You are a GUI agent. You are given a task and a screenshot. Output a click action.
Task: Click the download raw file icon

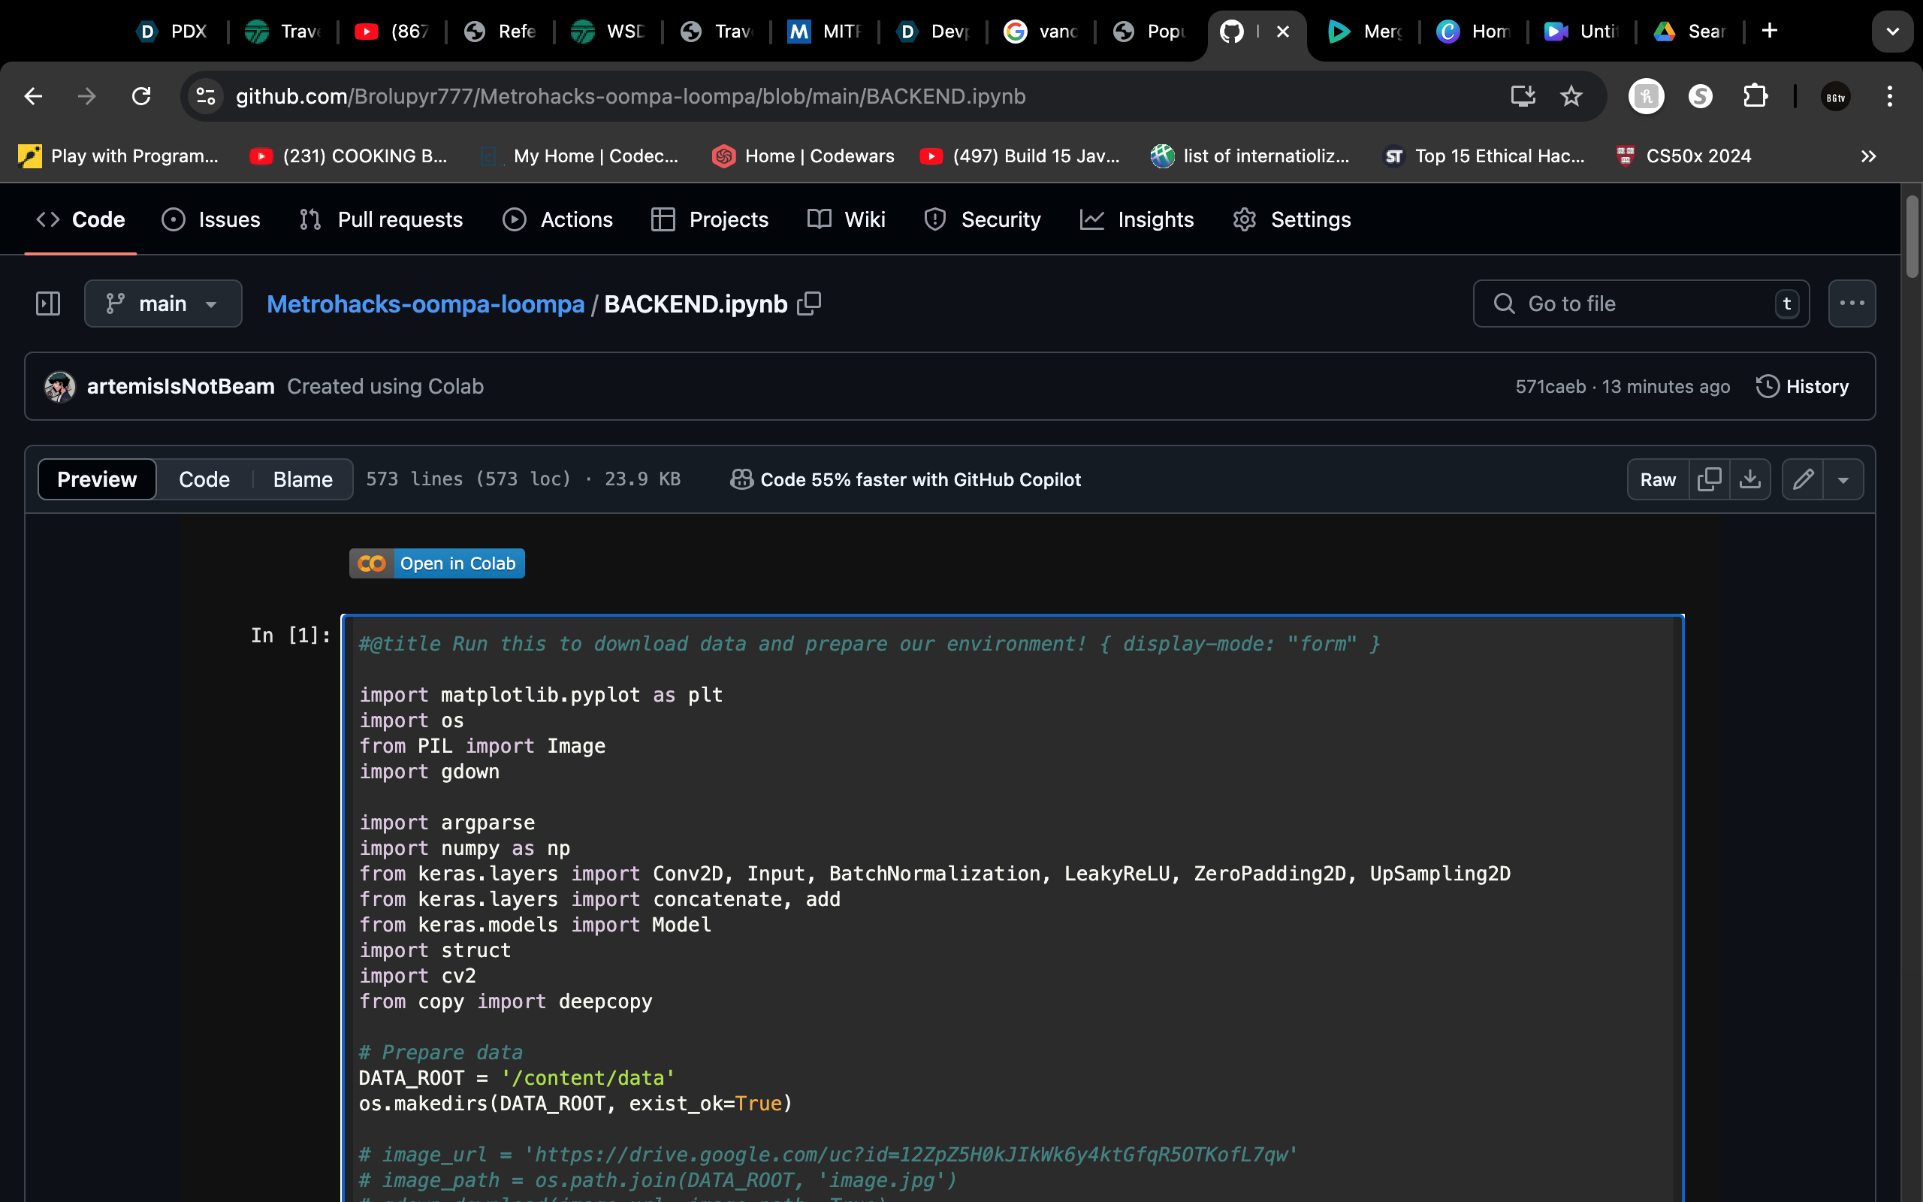tap(1749, 479)
